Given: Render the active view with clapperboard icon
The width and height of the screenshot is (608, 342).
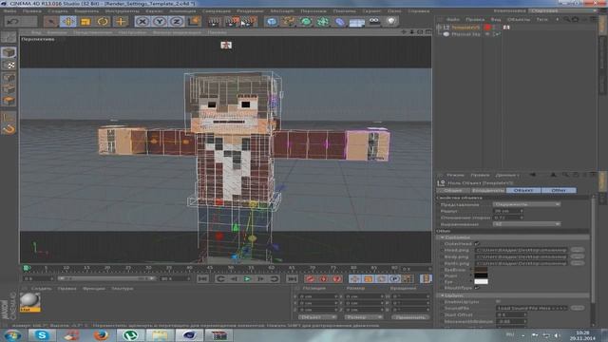Looking at the screenshot, I should click(214, 22).
